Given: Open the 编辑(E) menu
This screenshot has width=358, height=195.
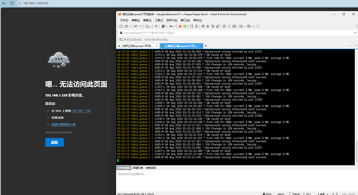Looking at the screenshot, I should (x=135, y=20).
